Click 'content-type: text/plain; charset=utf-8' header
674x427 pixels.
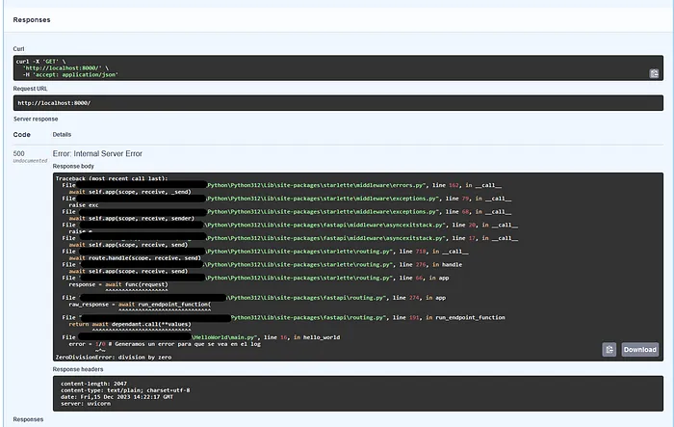pyautogui.click(x=125, y=390)
